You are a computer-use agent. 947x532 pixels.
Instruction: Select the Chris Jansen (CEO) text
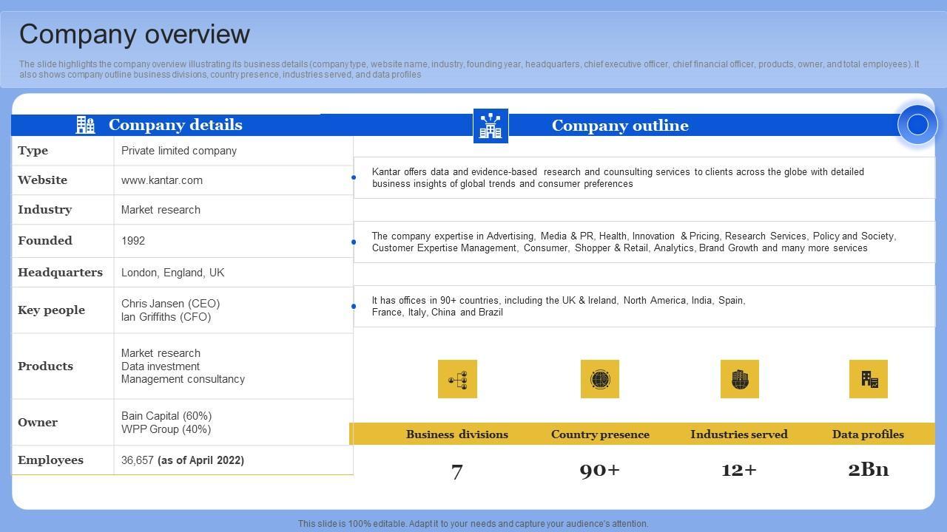click(170, 304)
